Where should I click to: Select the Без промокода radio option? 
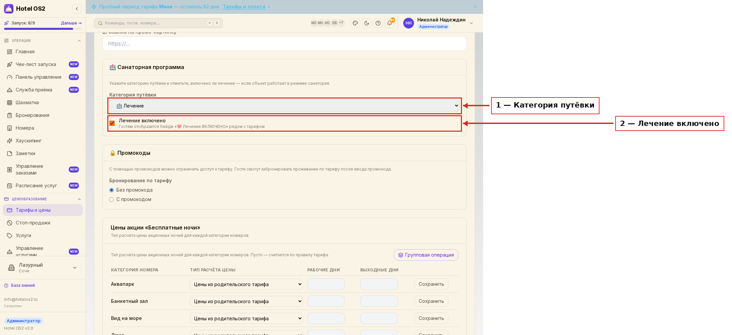112,190
